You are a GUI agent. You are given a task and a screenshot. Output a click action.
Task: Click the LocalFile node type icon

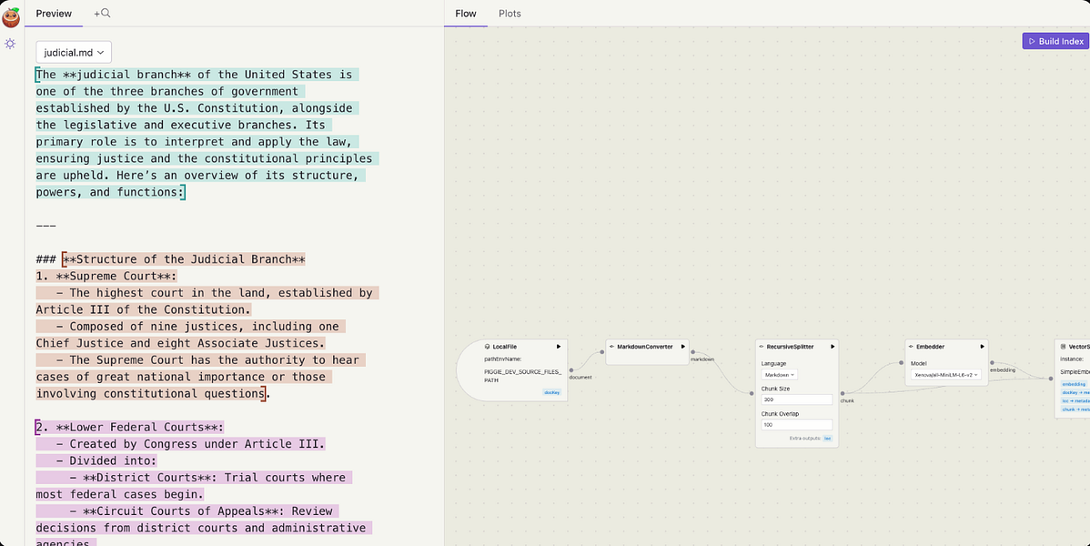tap(488, 347)
